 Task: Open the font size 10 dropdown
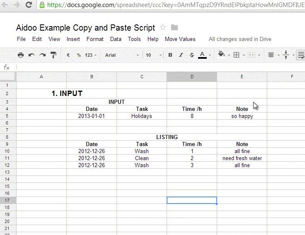[154, 55]
